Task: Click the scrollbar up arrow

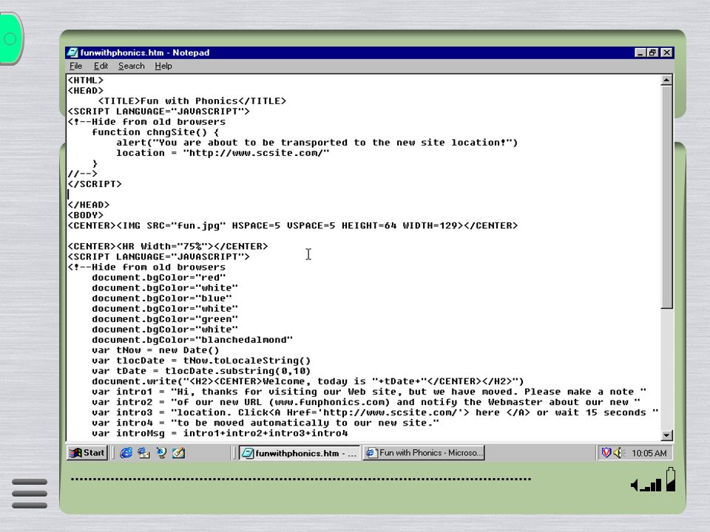Action: [x=666, y=80]
